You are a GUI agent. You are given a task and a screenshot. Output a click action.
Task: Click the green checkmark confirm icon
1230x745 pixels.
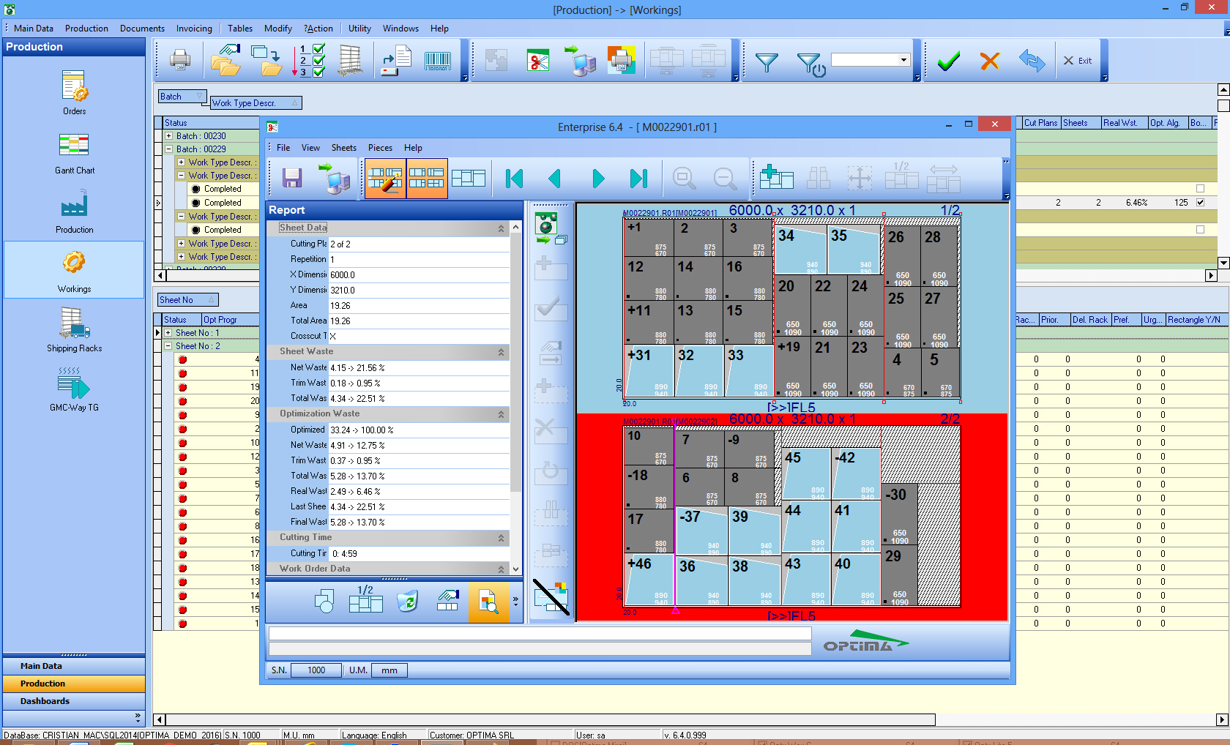pos(949,61)
